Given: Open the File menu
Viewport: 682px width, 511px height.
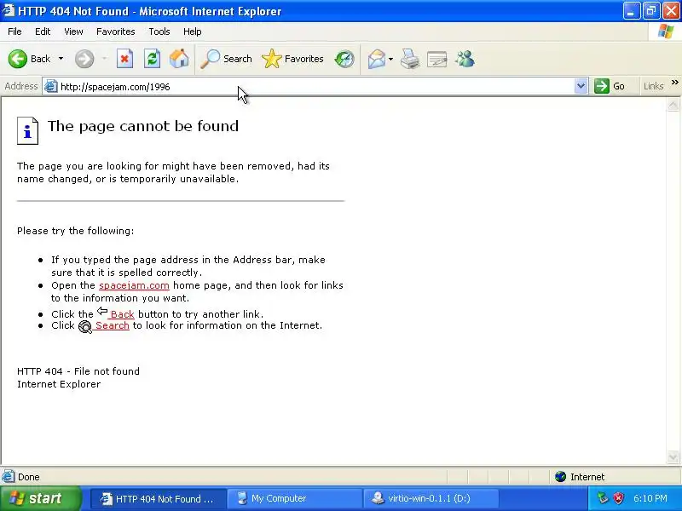Looking at the screenshot, I should pyautogui.click(x=14, y=32).
